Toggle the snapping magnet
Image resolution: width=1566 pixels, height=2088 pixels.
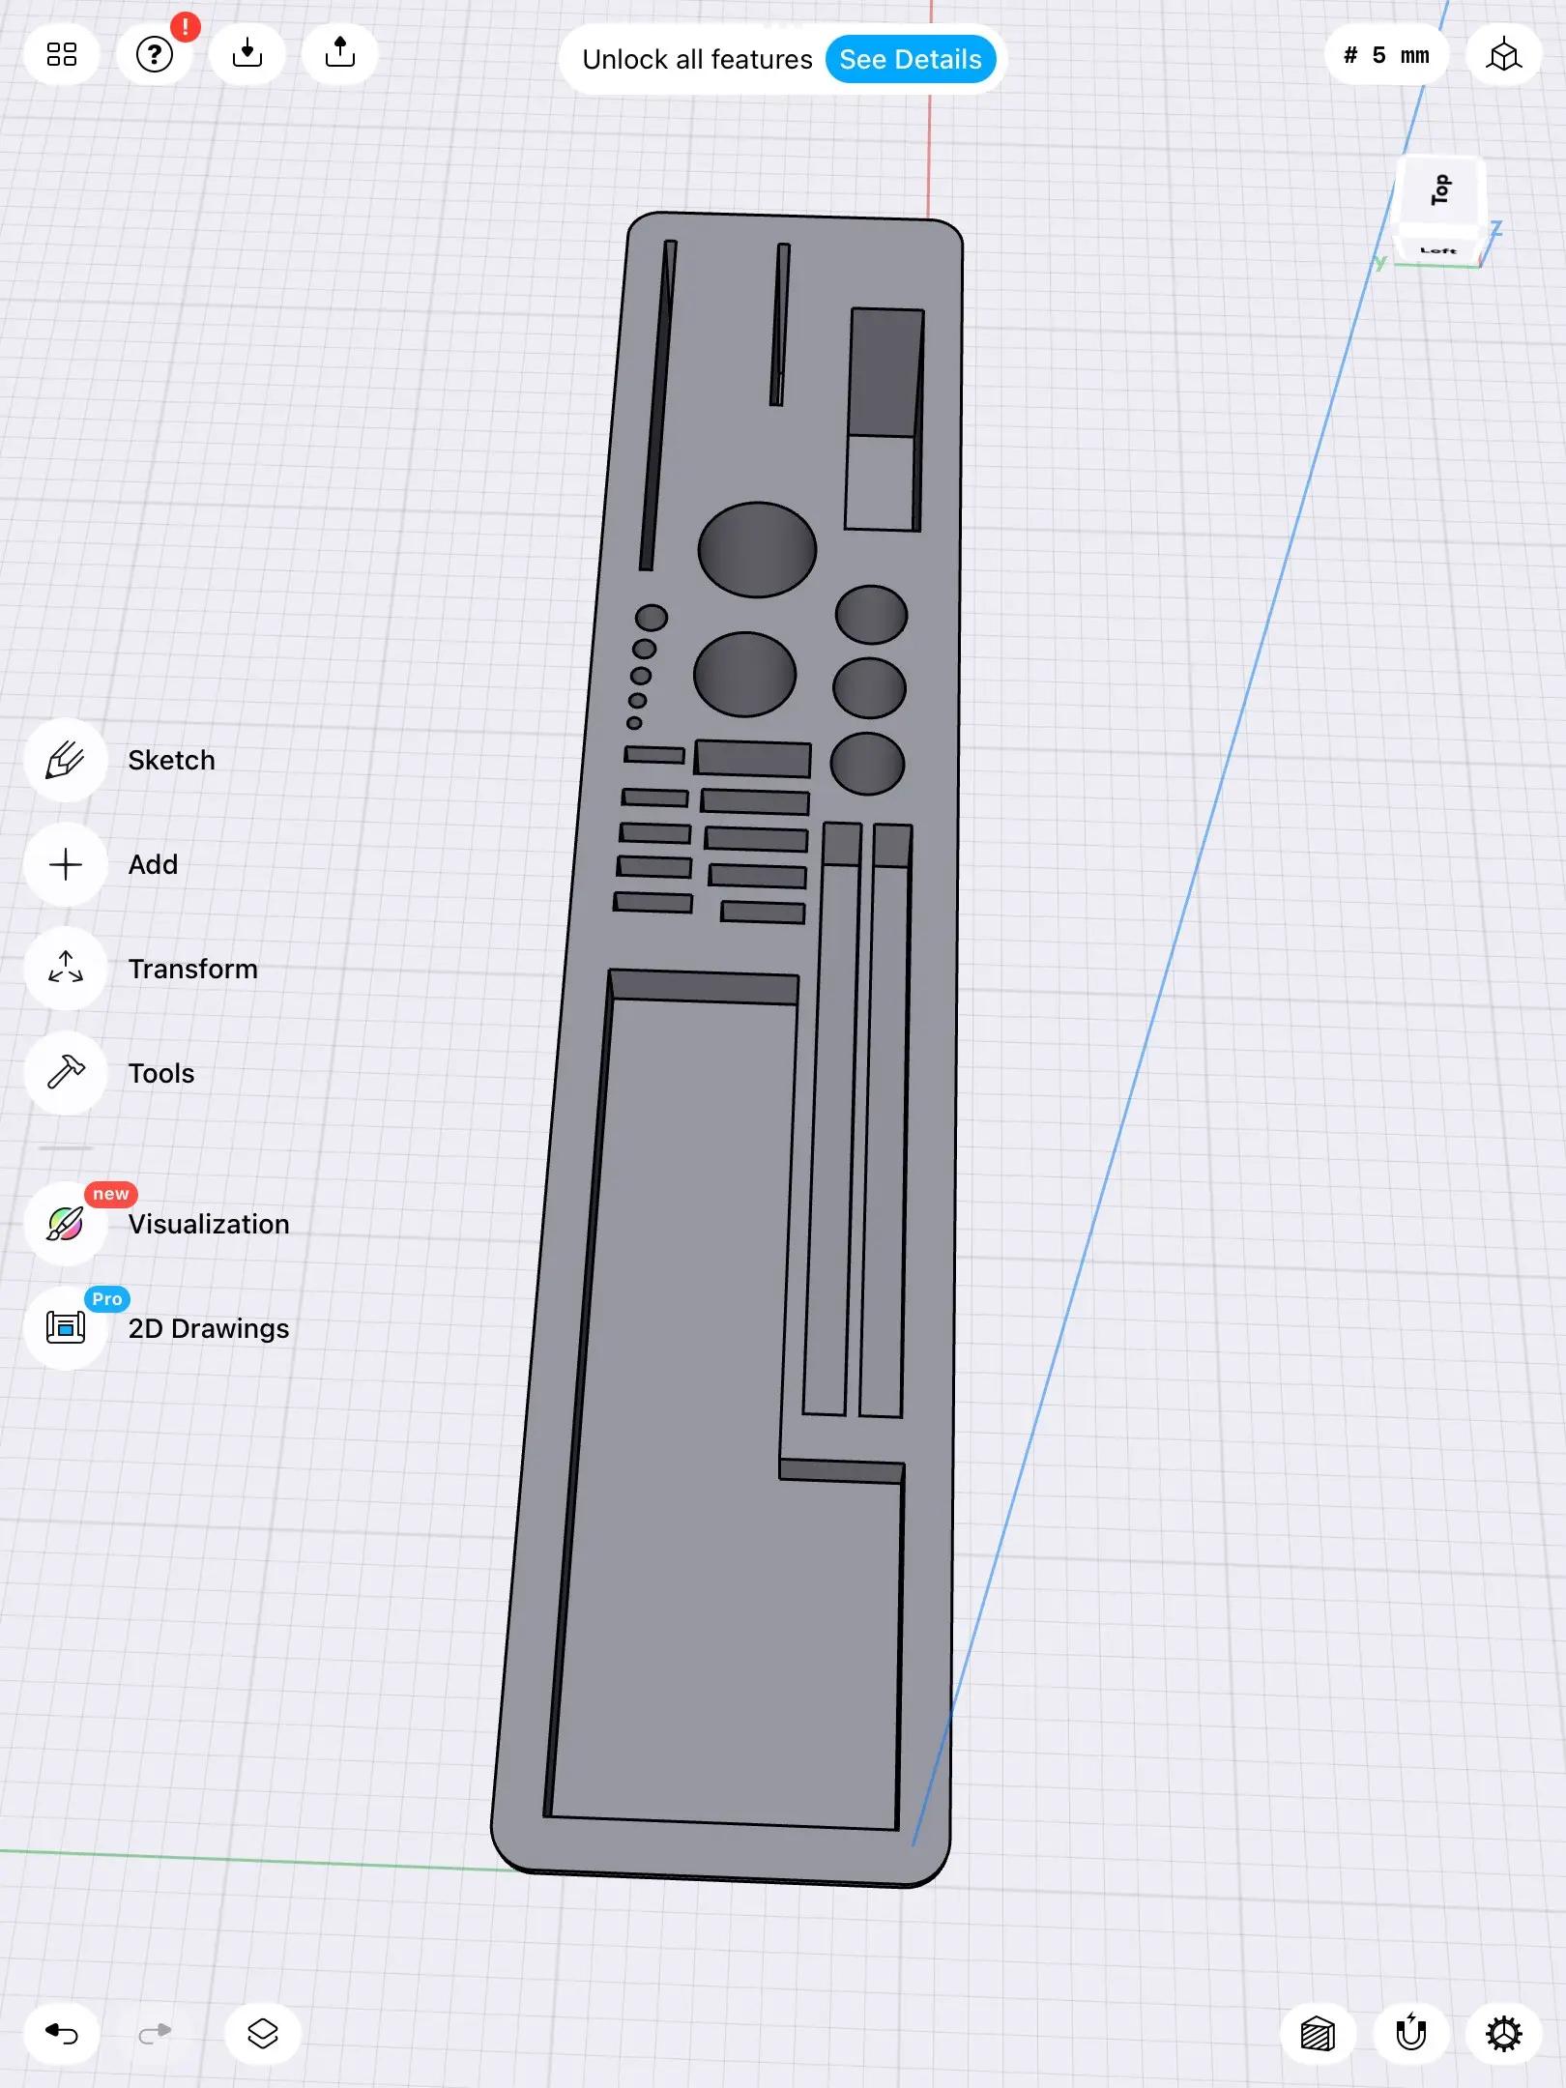pyautogui.click(x=1411, y=2034)
